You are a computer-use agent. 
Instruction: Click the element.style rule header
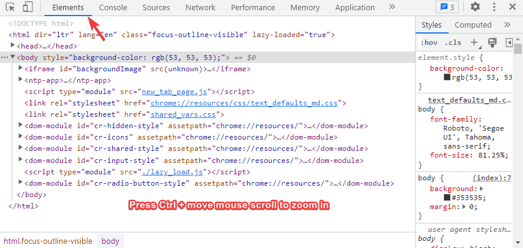click(x=450, y=58)
